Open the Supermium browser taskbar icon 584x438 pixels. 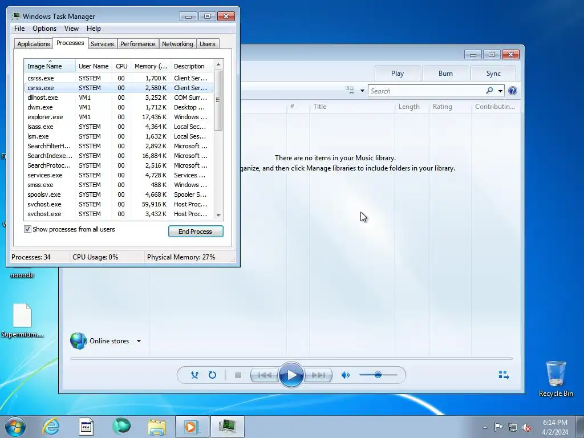122,427
